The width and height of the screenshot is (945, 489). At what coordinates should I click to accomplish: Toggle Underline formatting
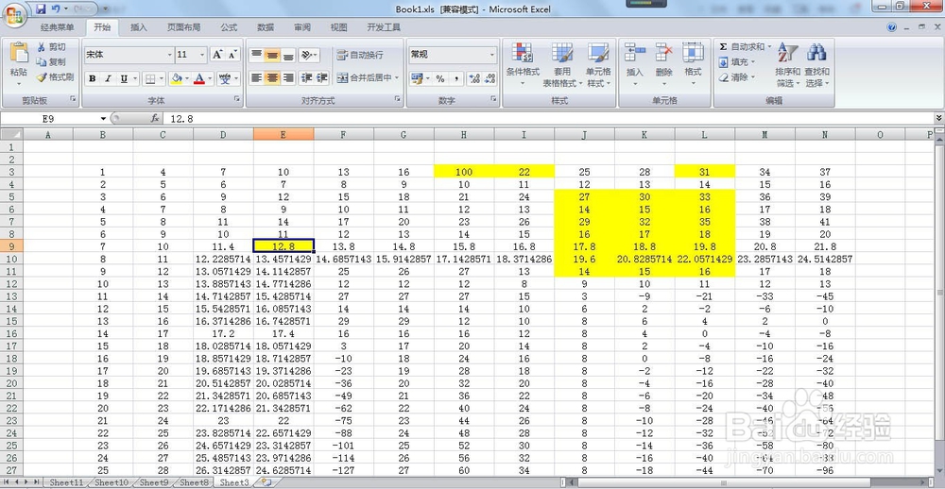(124, 78)
